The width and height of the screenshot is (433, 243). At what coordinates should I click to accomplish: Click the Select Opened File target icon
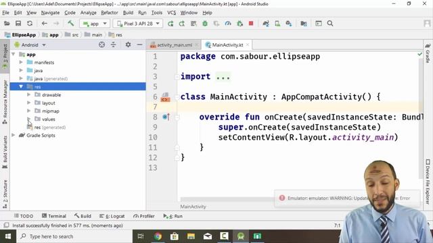pyautogui.click(x=101, y=45)
